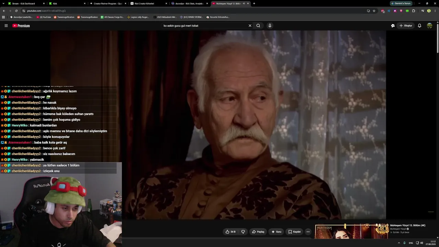Image resolution: width=439 pixels, height=247 pixels.
Task: Click chat message "bence çok zarif"
Action: click(54, 148)
